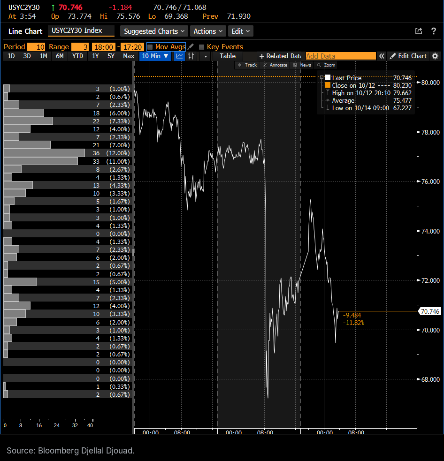Click the Average legend entry
The height and width of the screenshot is (461, 444).
[x=368, y=100]
